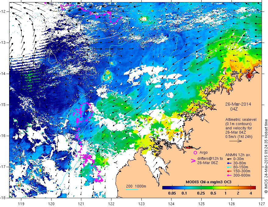Click the -18 latitude axis label

(x=3, y=198)
